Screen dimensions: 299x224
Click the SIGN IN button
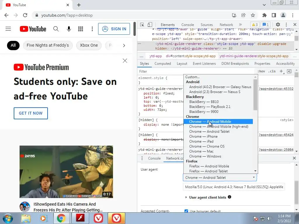tap(114, 29)
